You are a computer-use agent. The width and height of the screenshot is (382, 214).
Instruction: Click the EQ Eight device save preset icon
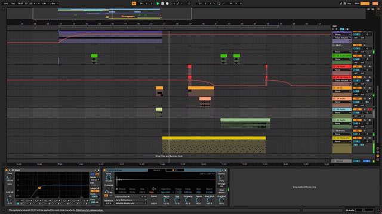point(98,170)
